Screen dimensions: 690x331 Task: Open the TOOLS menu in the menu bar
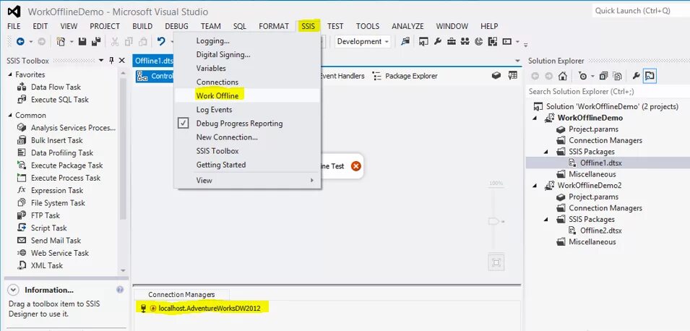pyautogui.click(x=368, y=26)
